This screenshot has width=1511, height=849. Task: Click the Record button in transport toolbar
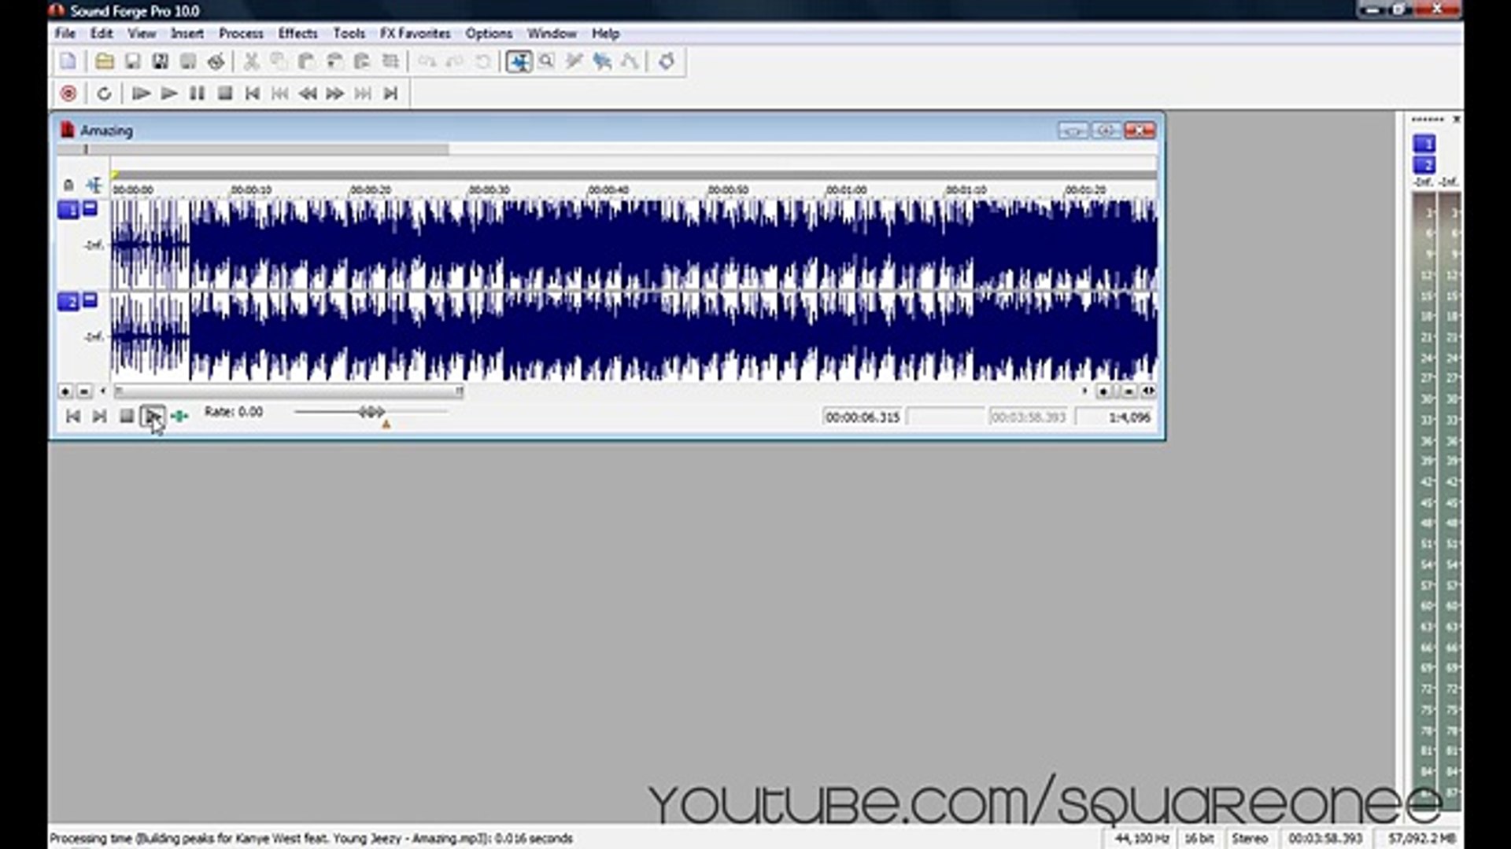click(68, 94)
